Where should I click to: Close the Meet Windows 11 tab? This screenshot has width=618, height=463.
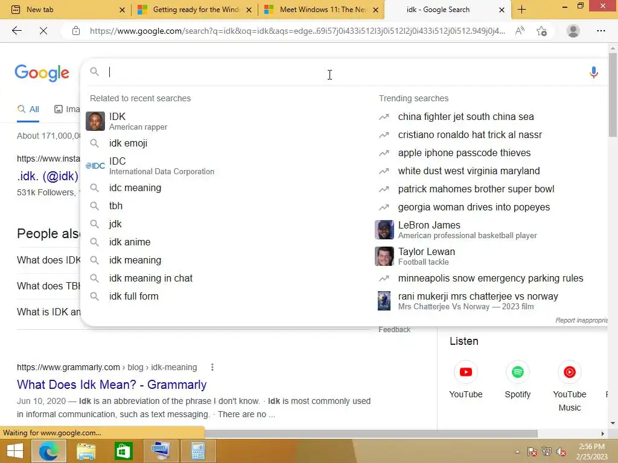click(375, 10)
